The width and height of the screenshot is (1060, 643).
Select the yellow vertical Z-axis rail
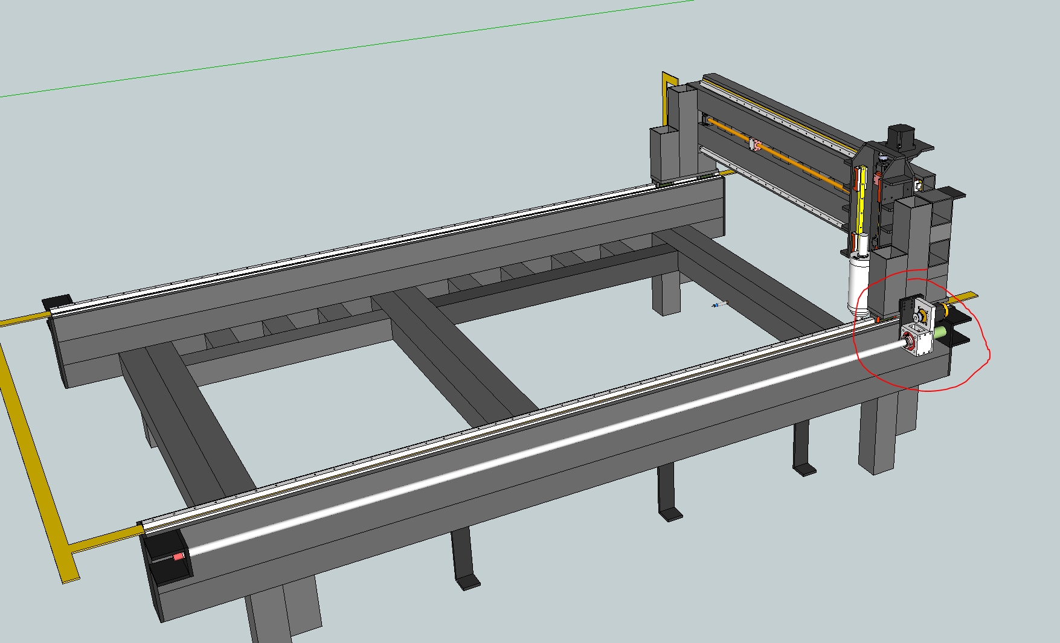[x=861, y=193]
